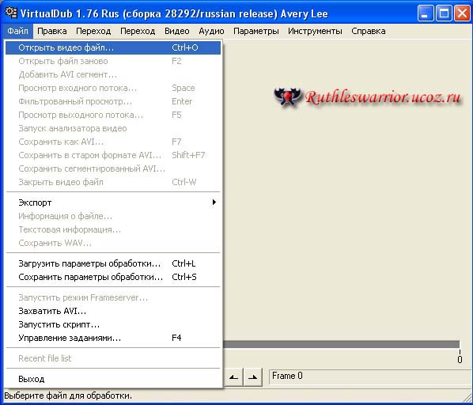This screenshot has width=473, height=405.
Task: Click the VirtualDub gear icon in title bar
Action: pyautogui.click(x=11, y=13)
